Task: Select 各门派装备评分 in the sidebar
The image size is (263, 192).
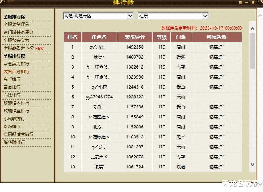Action: pyautogui.click(x=19, y=32)
